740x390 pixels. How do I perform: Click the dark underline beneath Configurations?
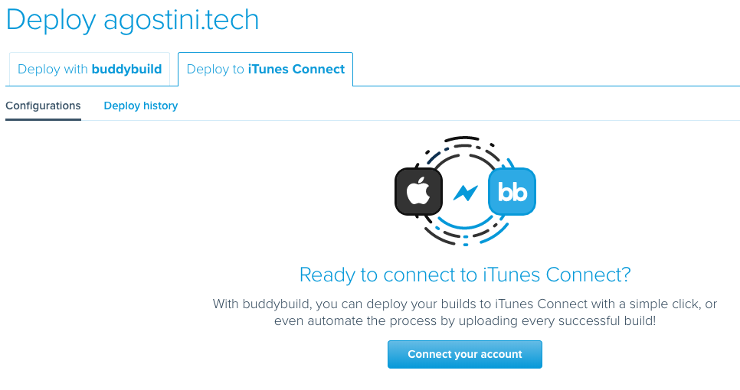tap(43, 119)
